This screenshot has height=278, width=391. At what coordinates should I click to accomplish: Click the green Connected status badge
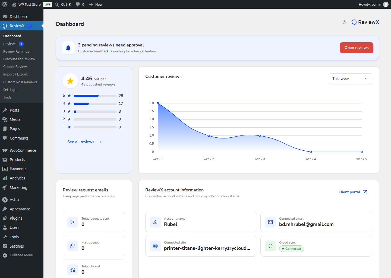coord(292,249)
